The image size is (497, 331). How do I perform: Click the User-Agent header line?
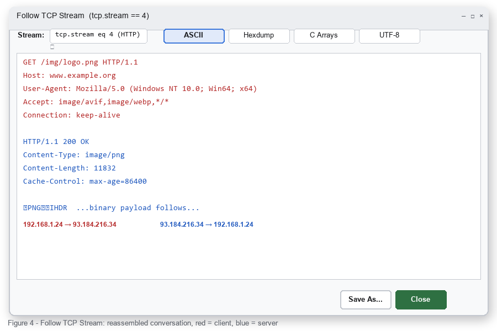pyautogui.click(x=140, y=89)
